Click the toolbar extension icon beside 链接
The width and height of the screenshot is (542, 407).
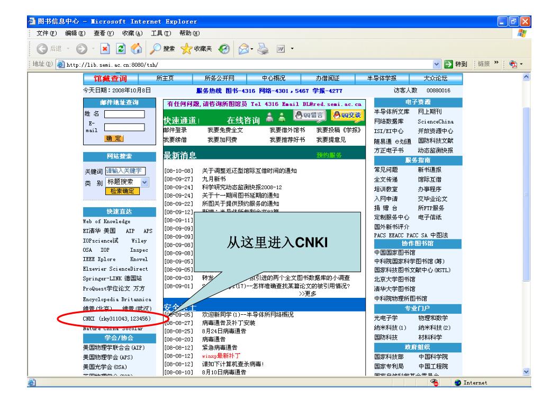[x=513, y=64]
